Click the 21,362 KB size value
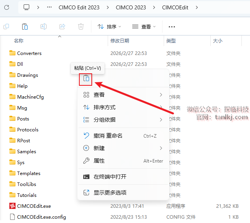This screenshot has height=223, width=250. click(x=227, y=206)
